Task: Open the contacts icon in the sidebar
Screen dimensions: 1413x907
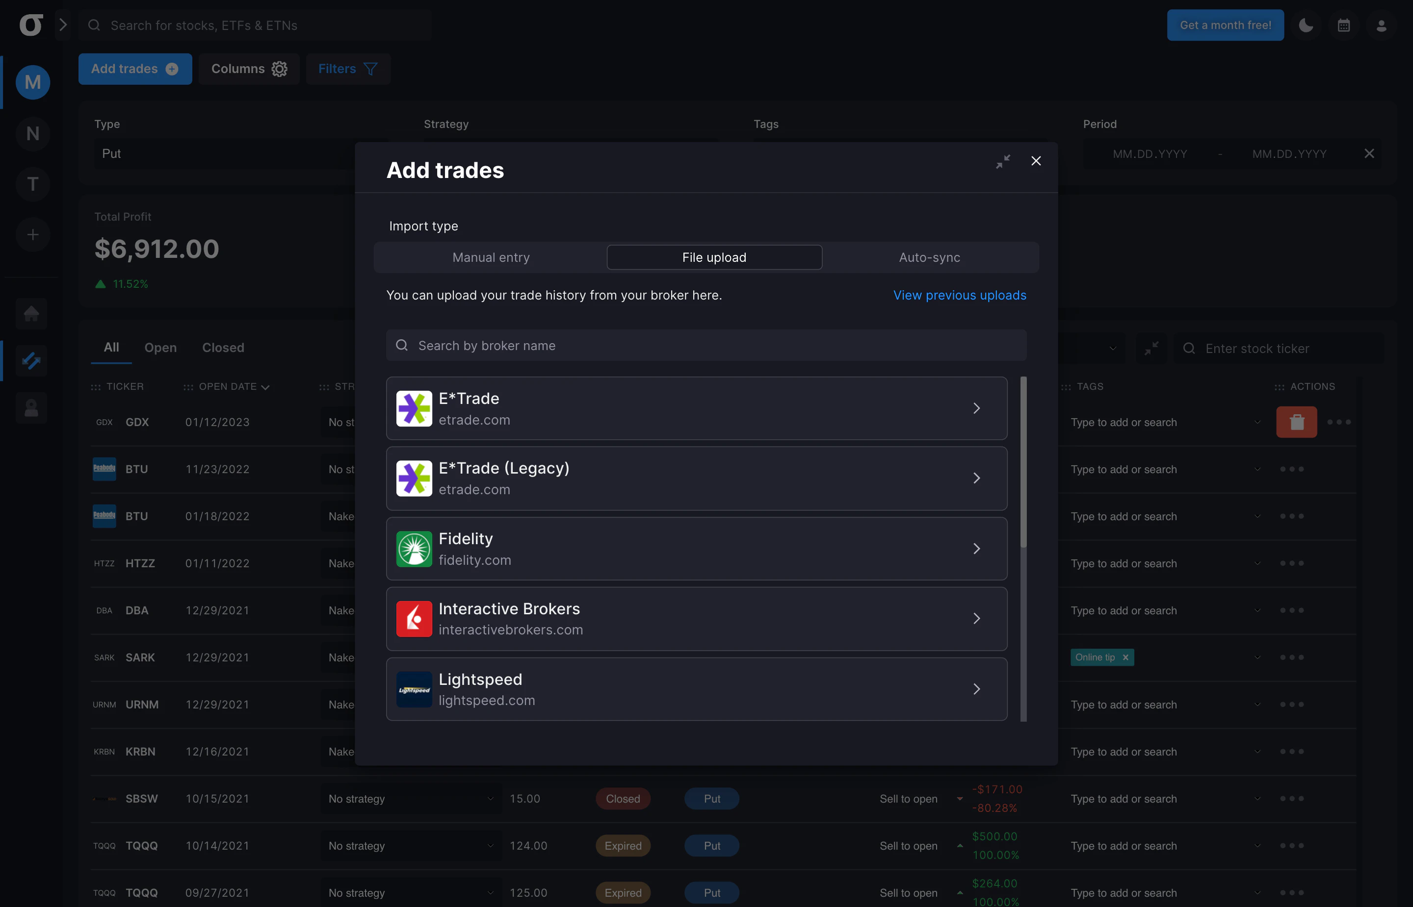Action: pyautogui.click(x=31, y=407)
